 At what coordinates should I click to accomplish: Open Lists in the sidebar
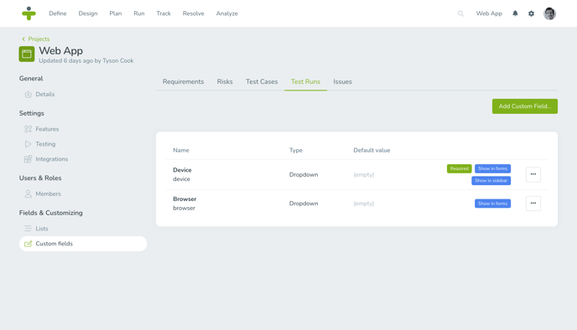click(42, 229)
